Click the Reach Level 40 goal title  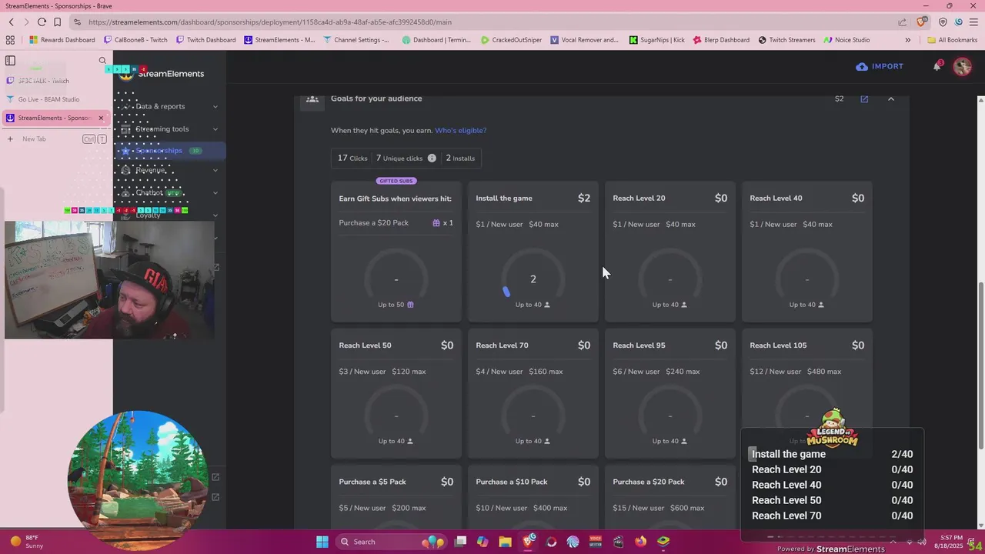776,198
